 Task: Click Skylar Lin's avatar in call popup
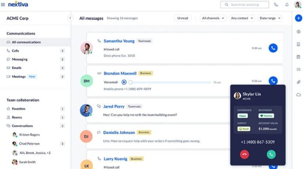[237, 96]
